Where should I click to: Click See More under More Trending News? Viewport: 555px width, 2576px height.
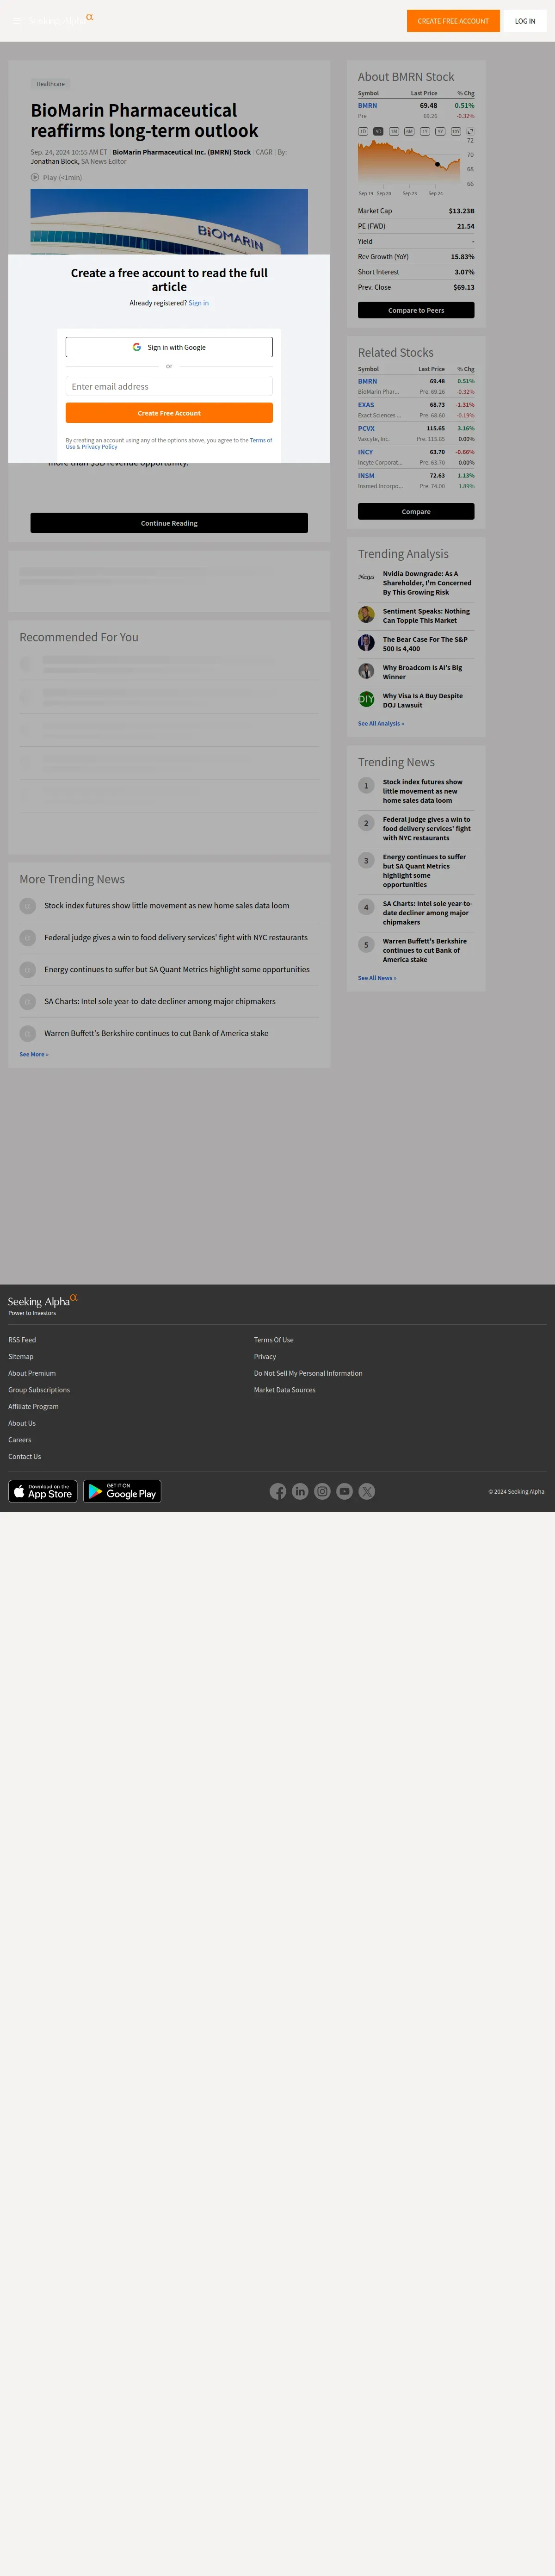[x=34, y=1054]
